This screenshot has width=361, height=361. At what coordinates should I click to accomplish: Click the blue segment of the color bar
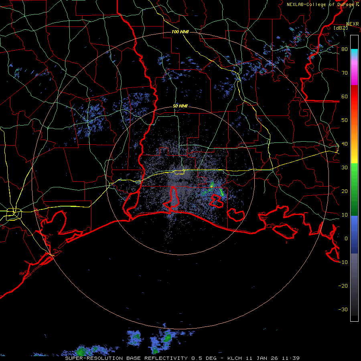pos(354,235)
